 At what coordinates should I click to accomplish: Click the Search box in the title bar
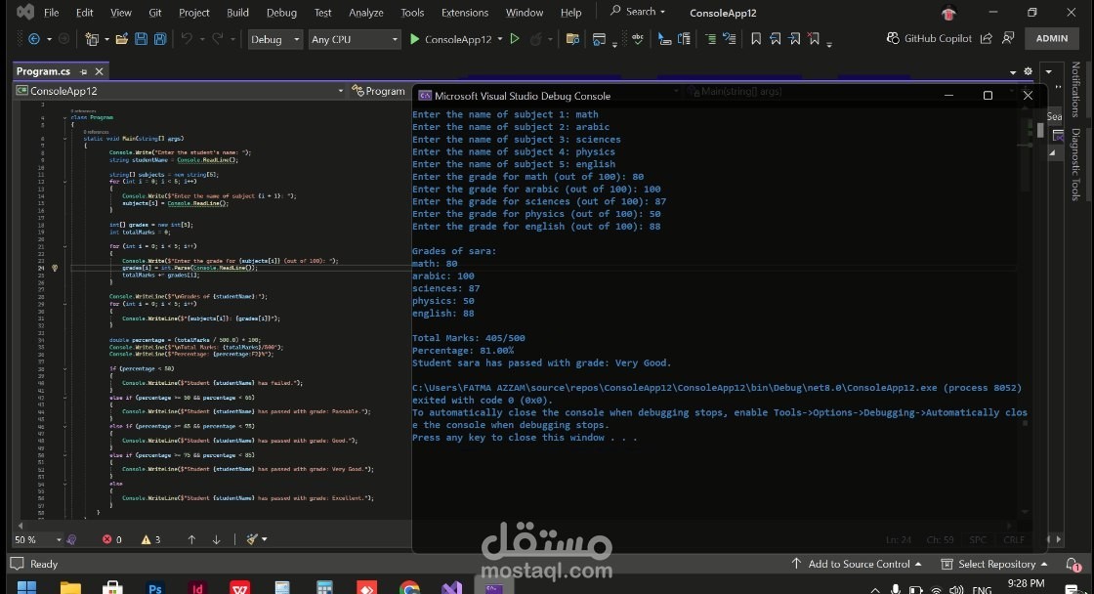click(x=638, y=12)
